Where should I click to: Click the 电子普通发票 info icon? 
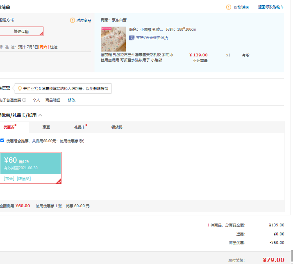tap(24, 100)
